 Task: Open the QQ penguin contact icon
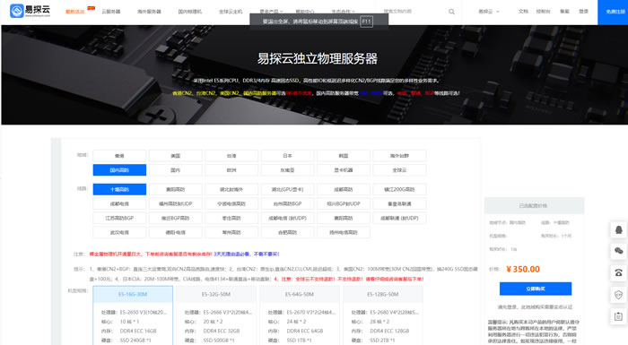click(618, 229)
